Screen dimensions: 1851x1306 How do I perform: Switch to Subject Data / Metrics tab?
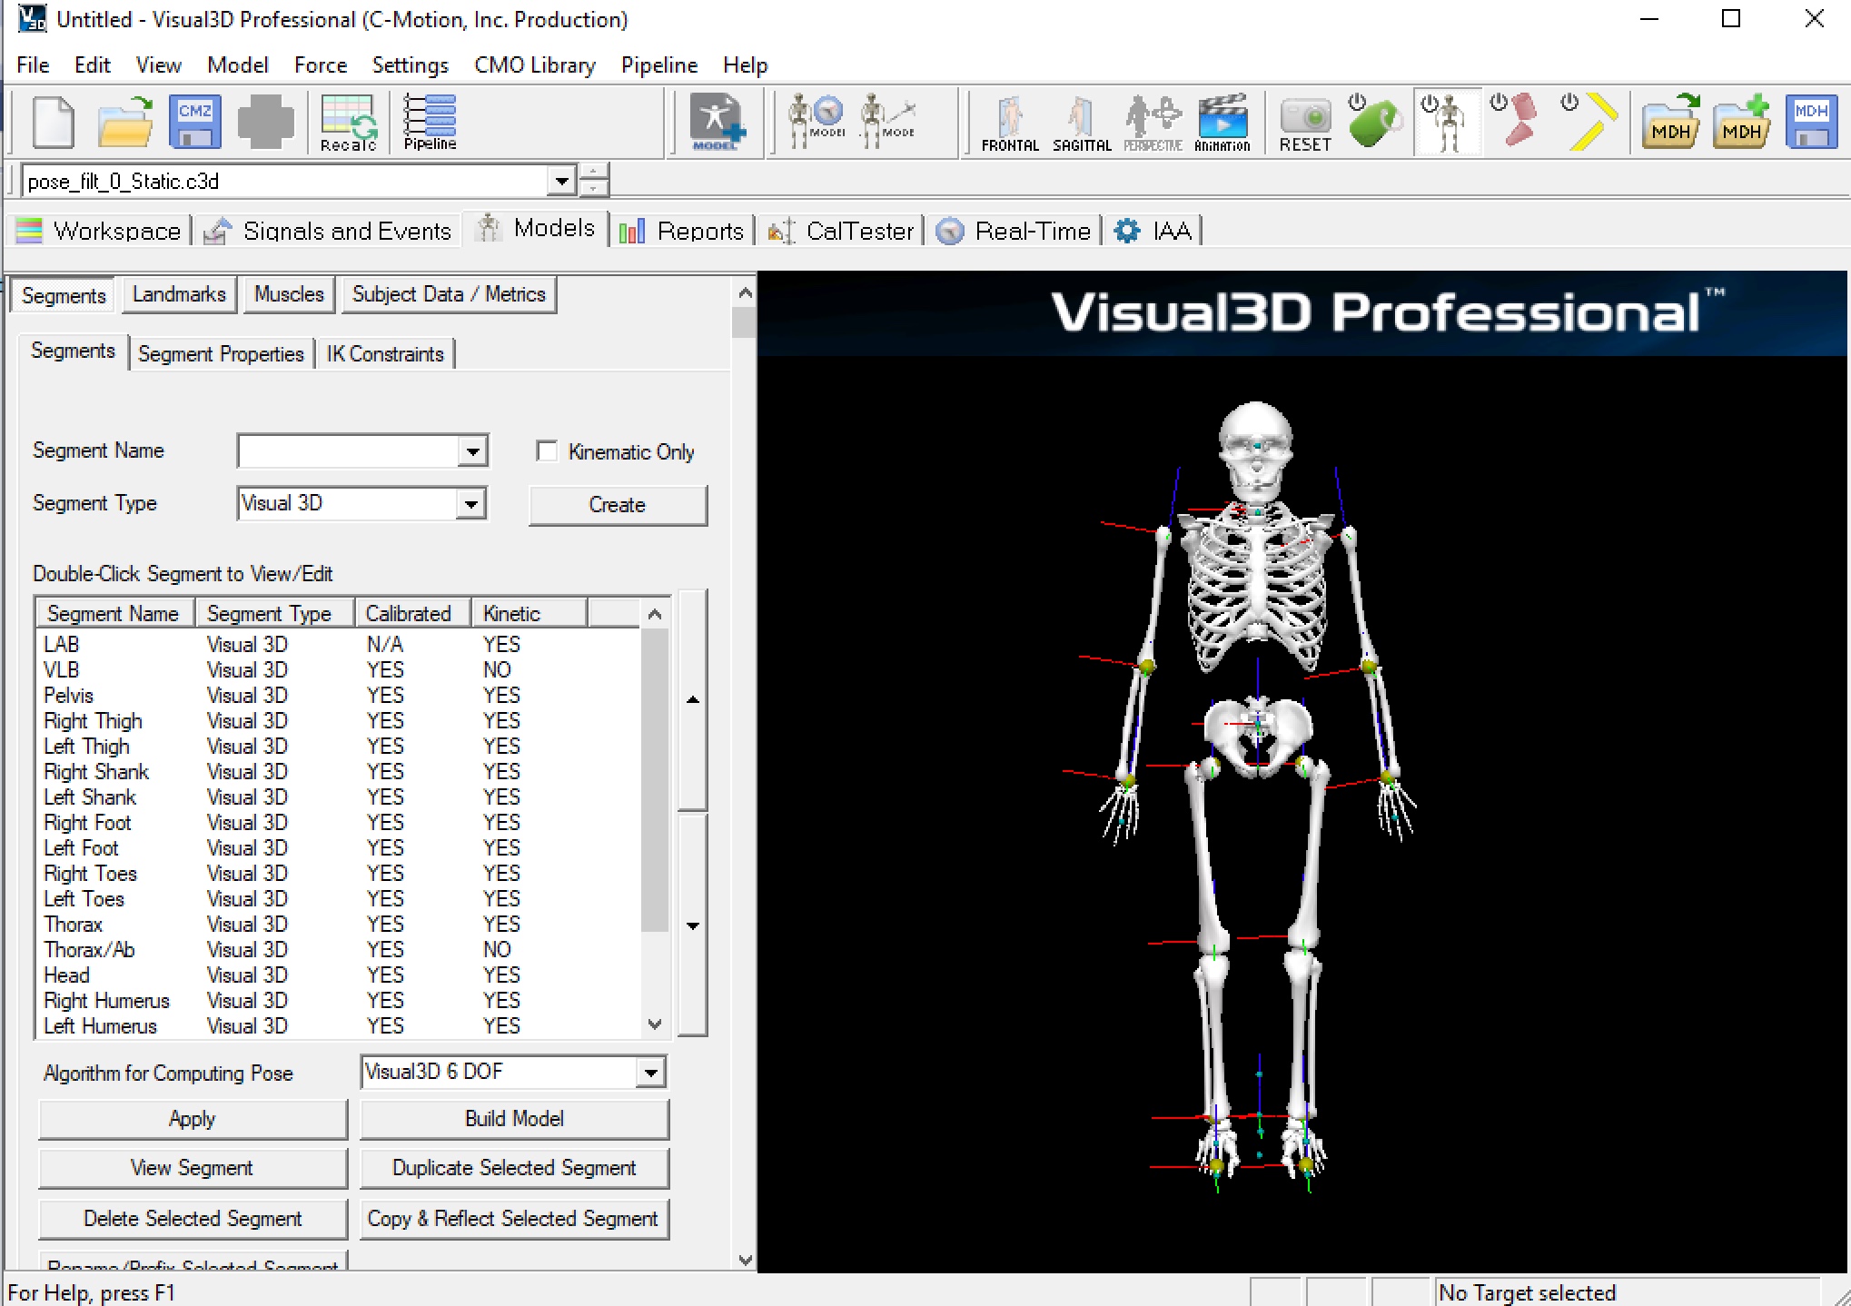pyautogui.click(x=449, y=294)
